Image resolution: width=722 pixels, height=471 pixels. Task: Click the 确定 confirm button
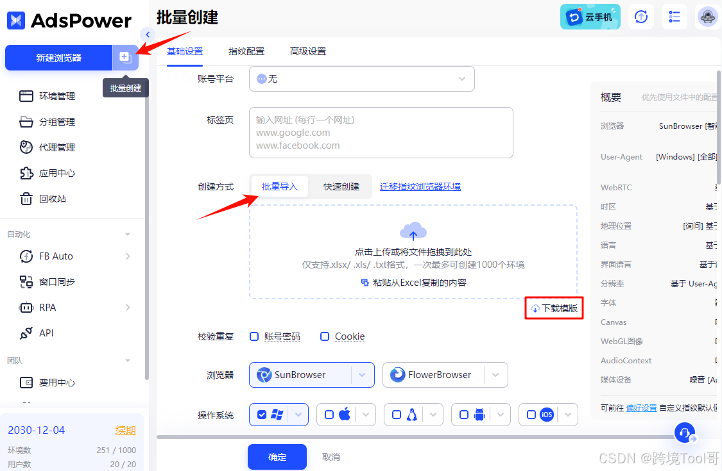pos(277,457)
